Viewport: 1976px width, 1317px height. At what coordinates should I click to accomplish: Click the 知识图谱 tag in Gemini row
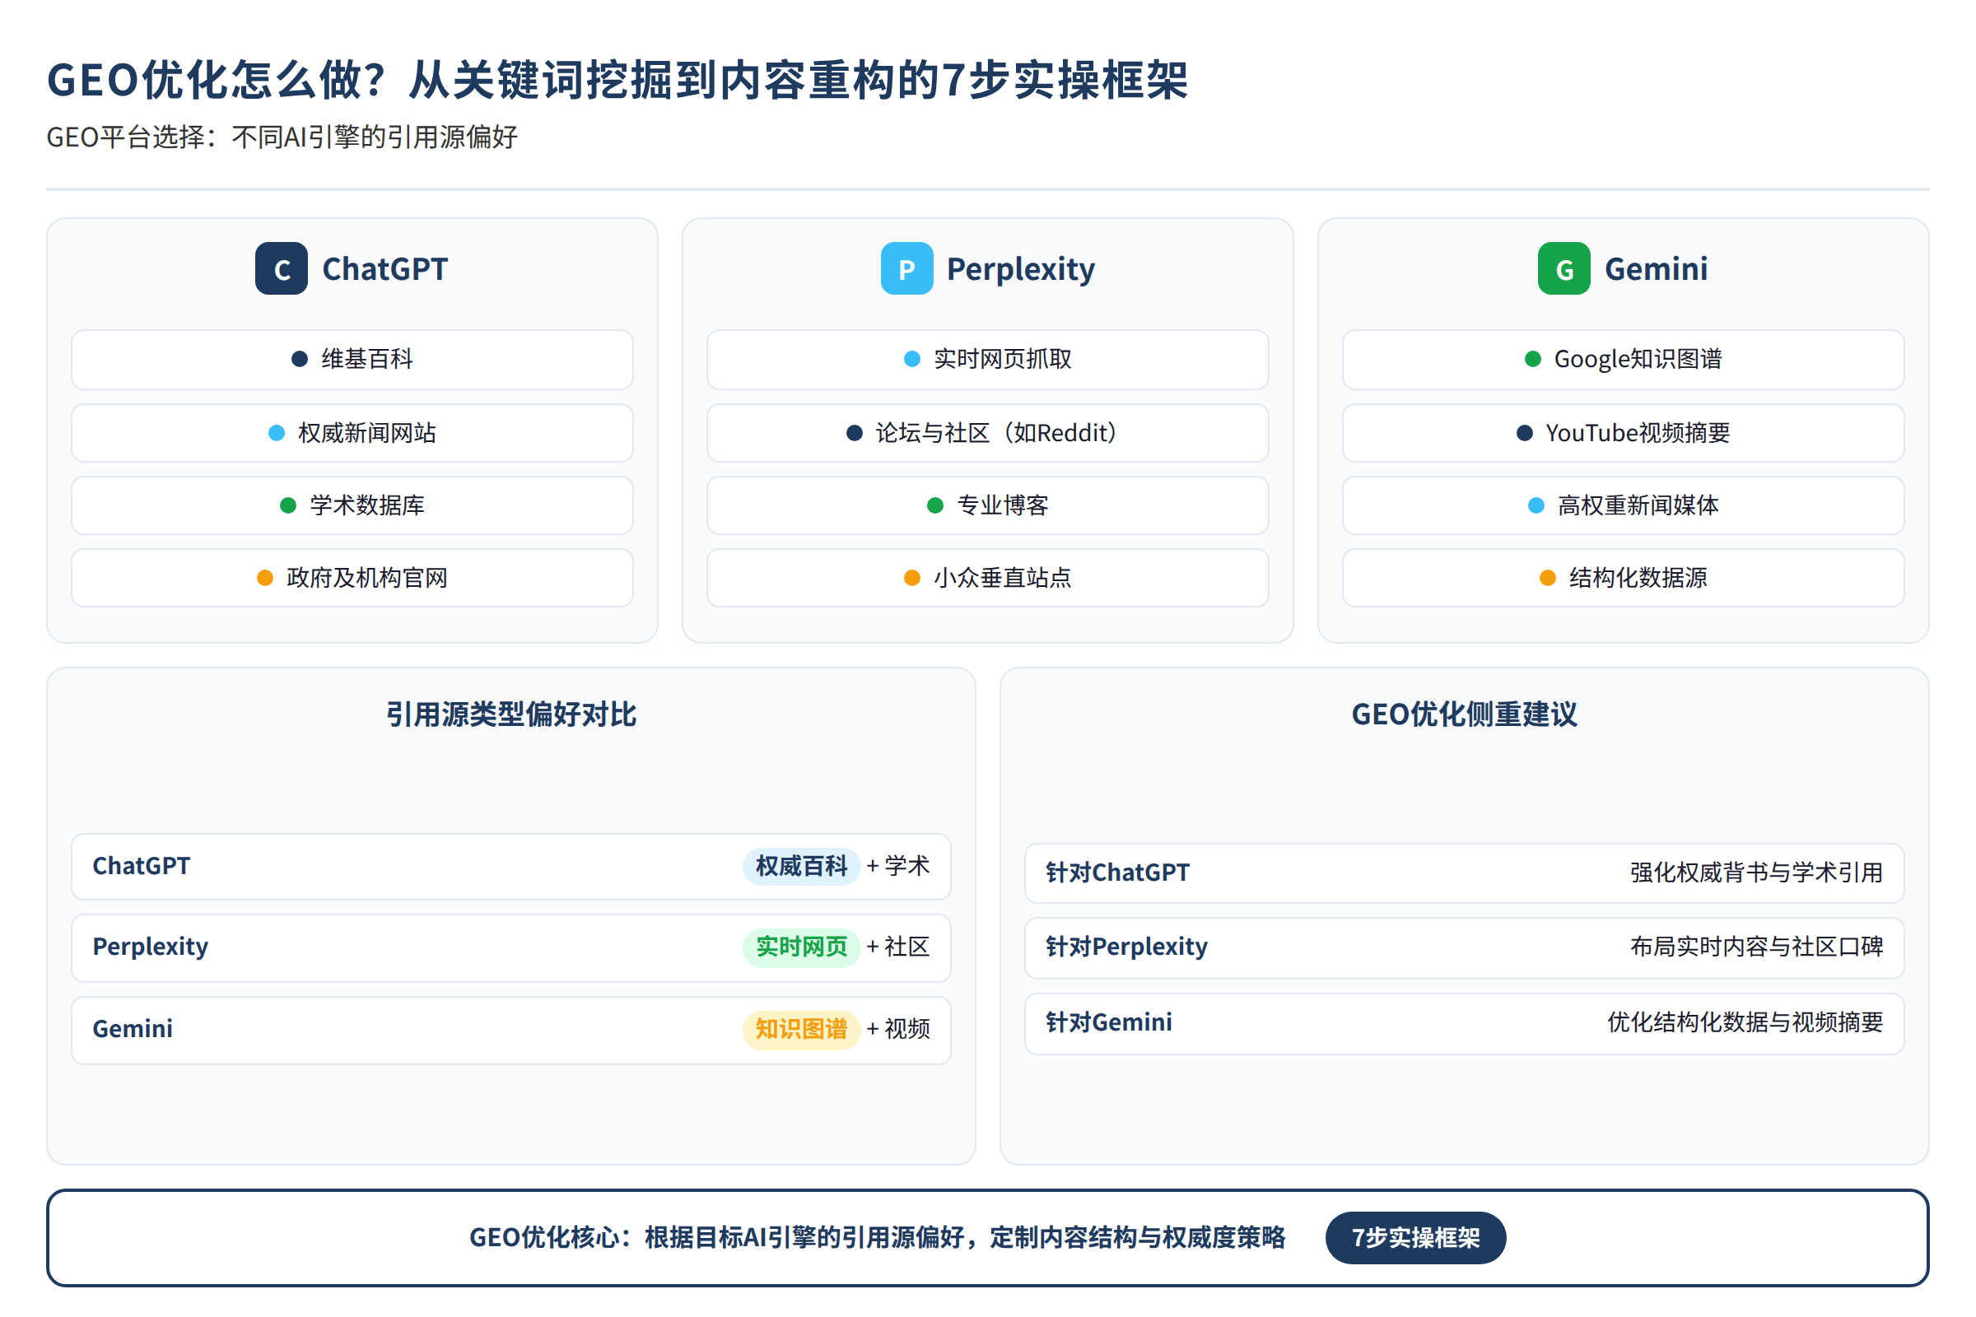[801, 1029]
